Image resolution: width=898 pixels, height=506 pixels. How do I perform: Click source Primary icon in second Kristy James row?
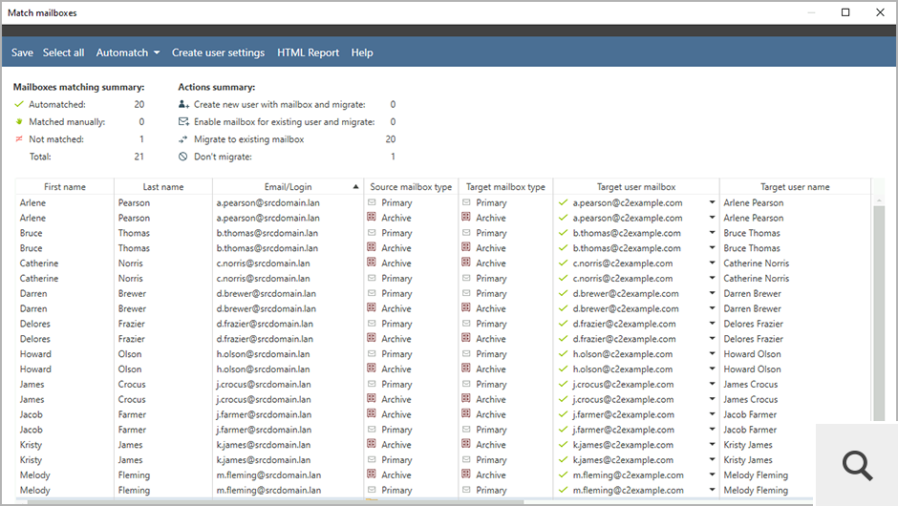click(x=372, y=459)
